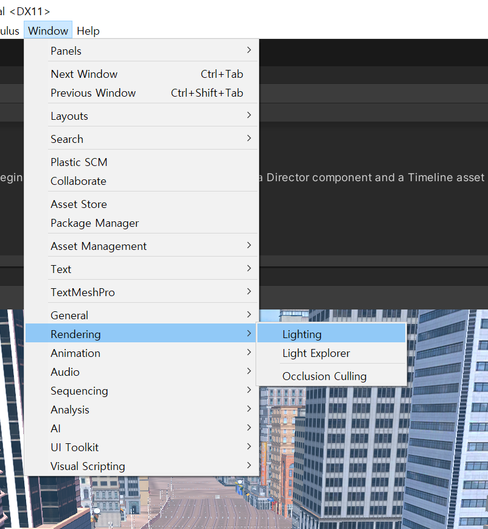Select the highlighted Rendering submenu item

[x=142, y=334]
